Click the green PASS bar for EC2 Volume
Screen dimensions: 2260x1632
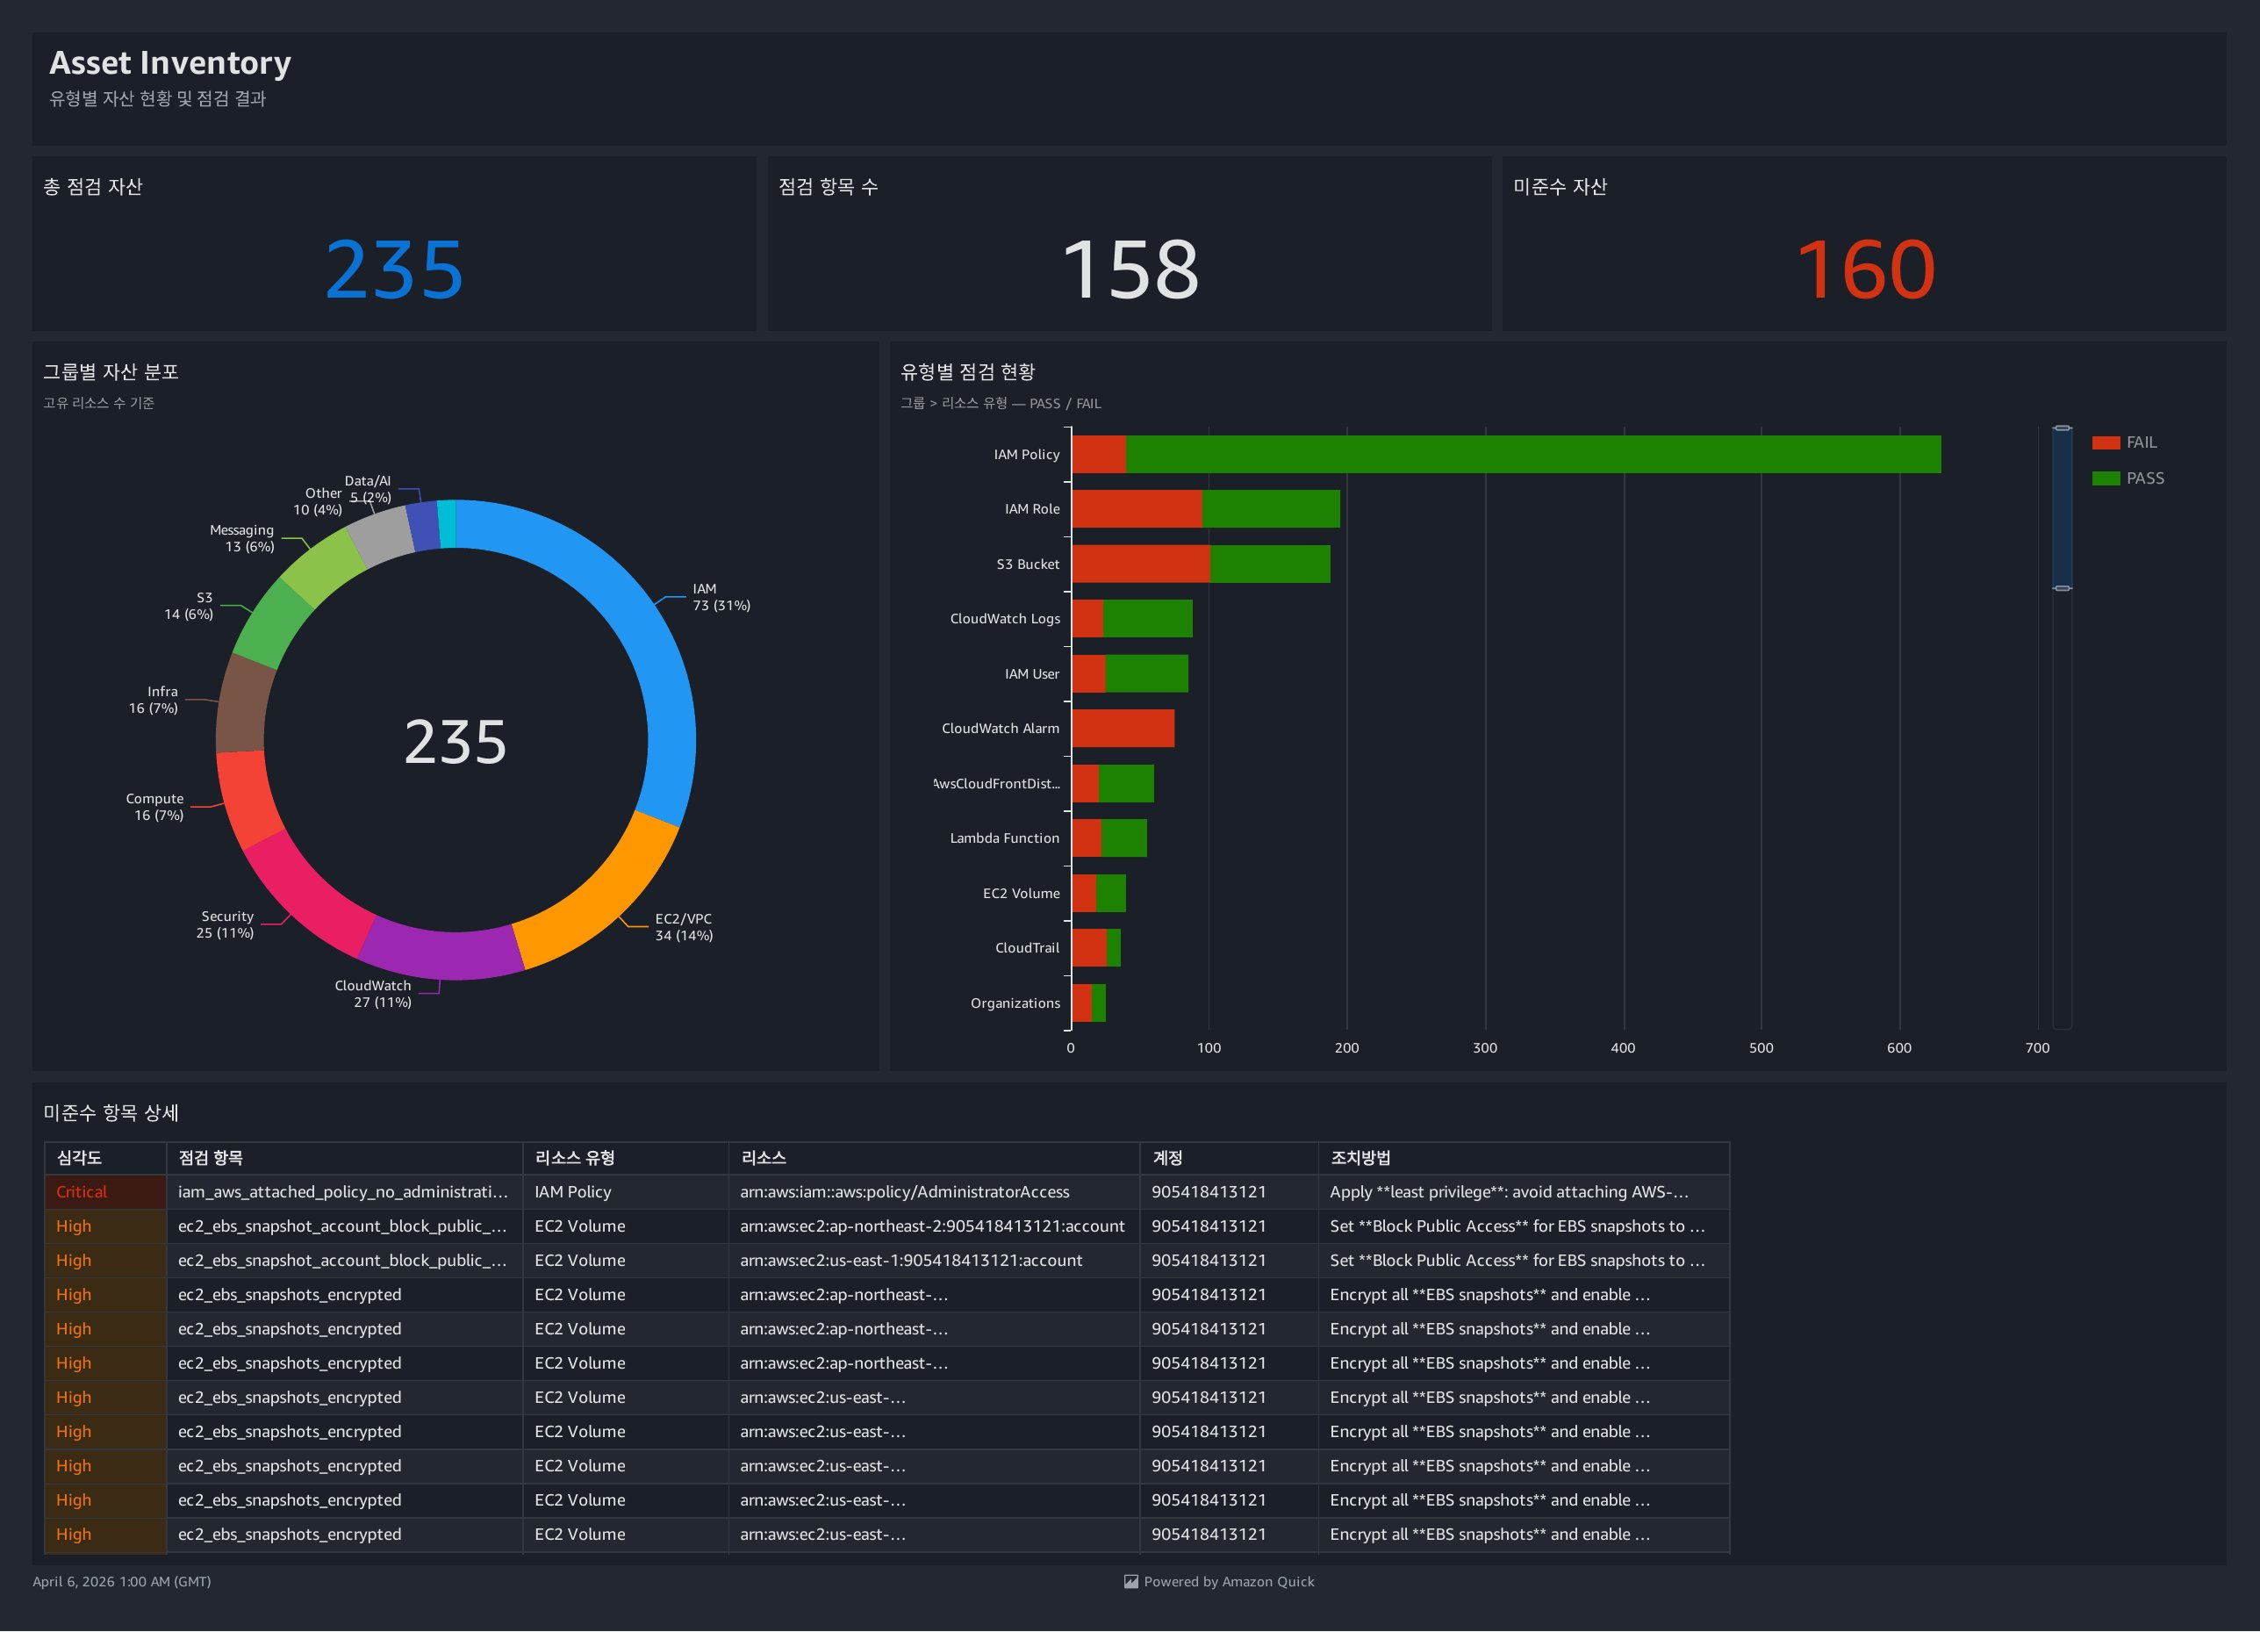coord(1111,894)
